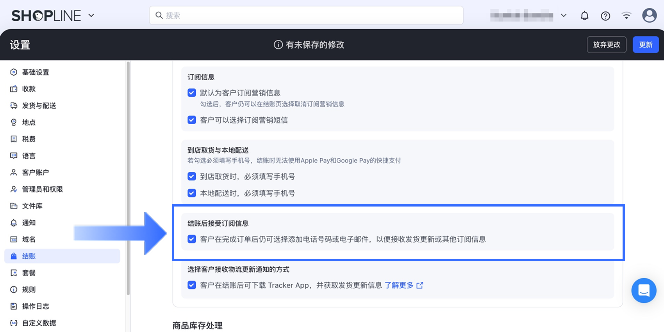Click the 选择客户接收物流更新通知的方式 heading
Screen dimensions: 664x332
238,269
